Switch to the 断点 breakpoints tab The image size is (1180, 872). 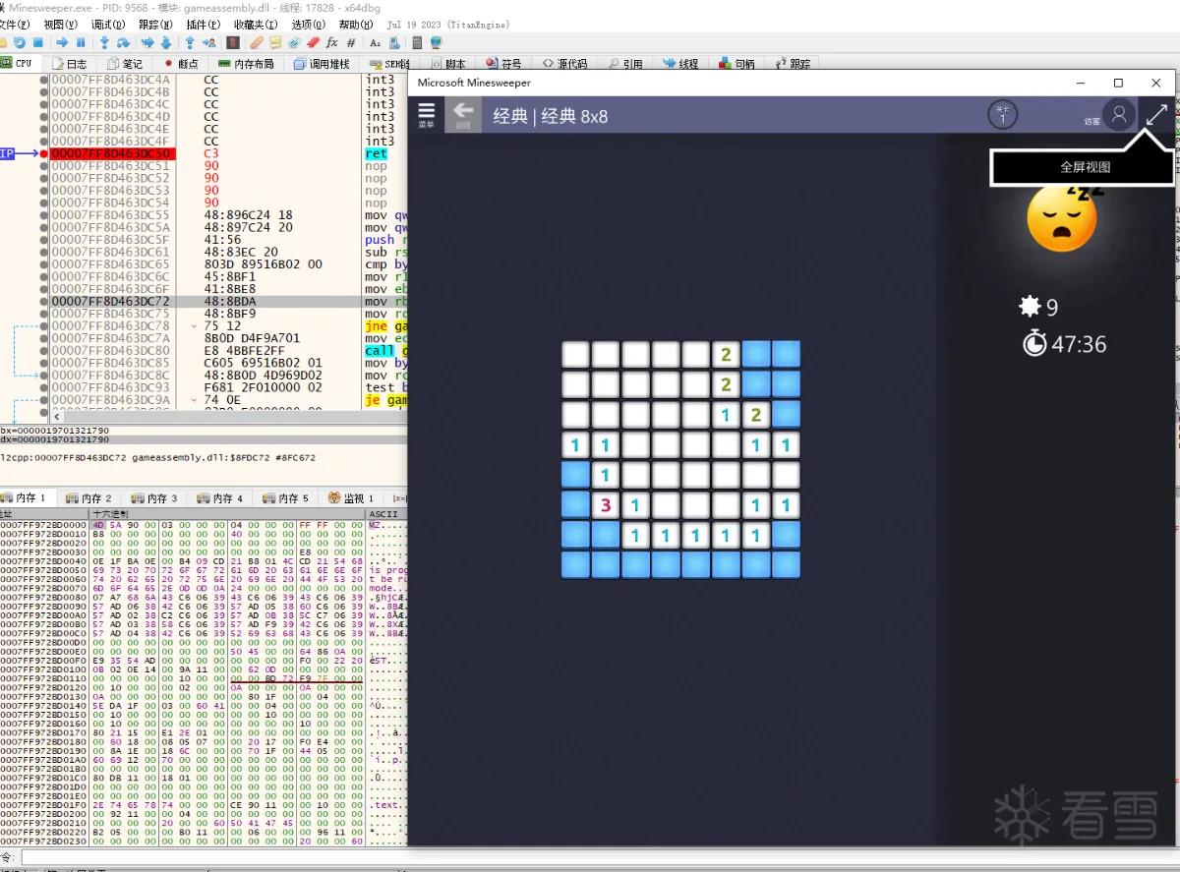coord(182,63)
